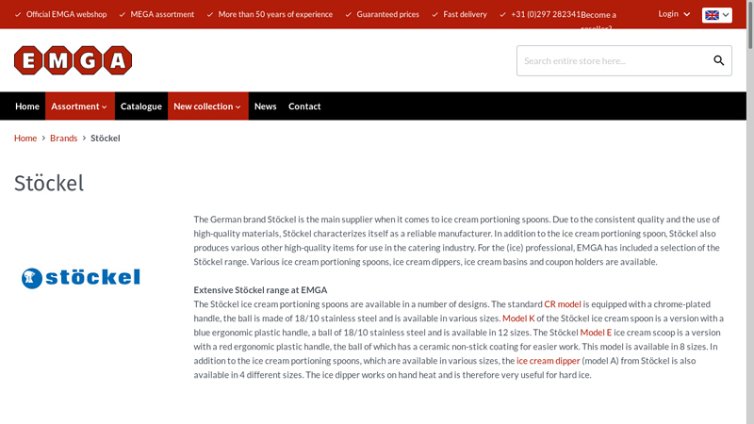Click the Become a reseller link
This screenshot has height=424, width=754.
[598, 16]
